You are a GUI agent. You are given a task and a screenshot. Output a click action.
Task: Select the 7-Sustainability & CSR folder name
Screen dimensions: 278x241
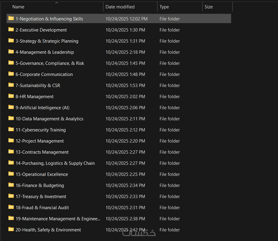coord(38,86)
